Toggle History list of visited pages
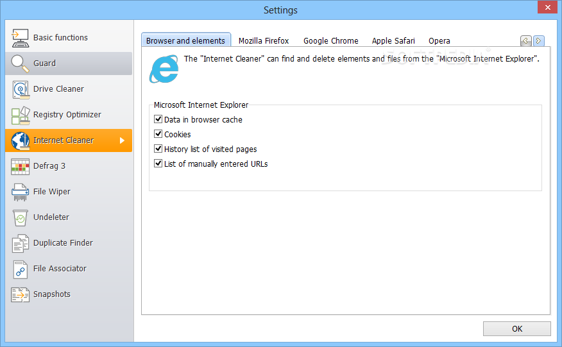The width and height of the screenshot is (562, 347). click(x=158, y=148)
